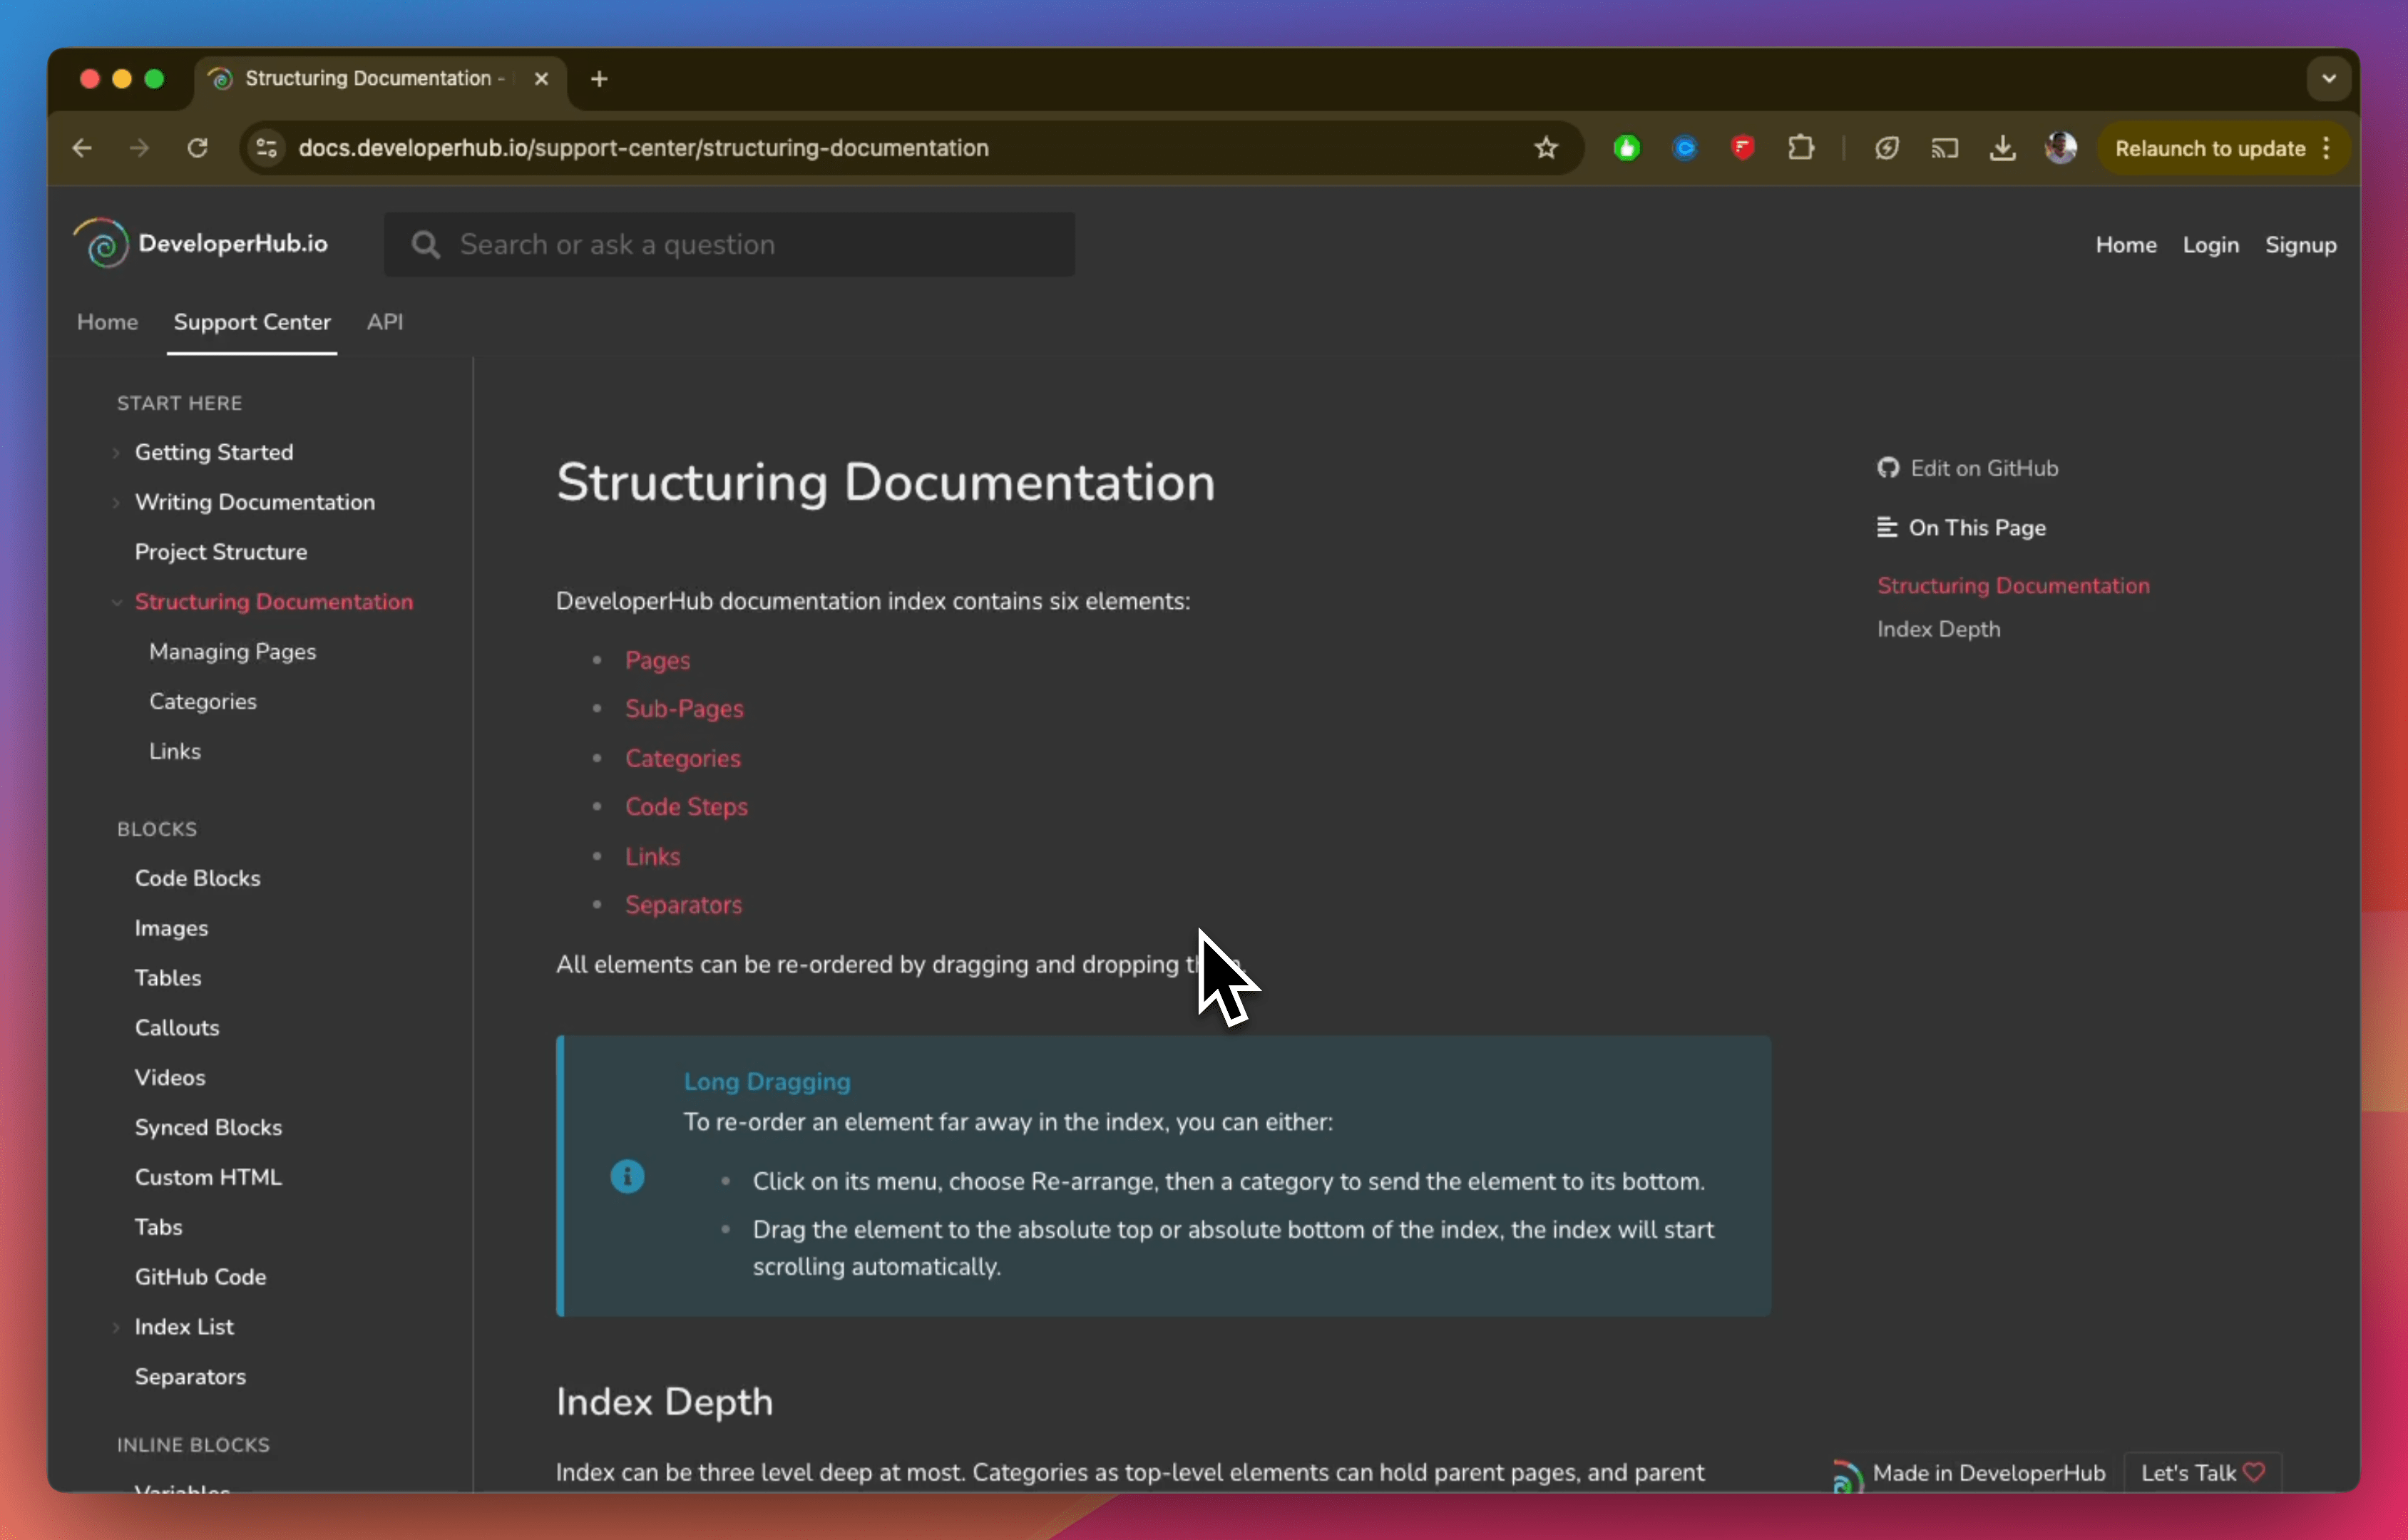The image size is (2408, 1540).
Task: Open site information icon in address bar
Action: click(x=267, y=148)
